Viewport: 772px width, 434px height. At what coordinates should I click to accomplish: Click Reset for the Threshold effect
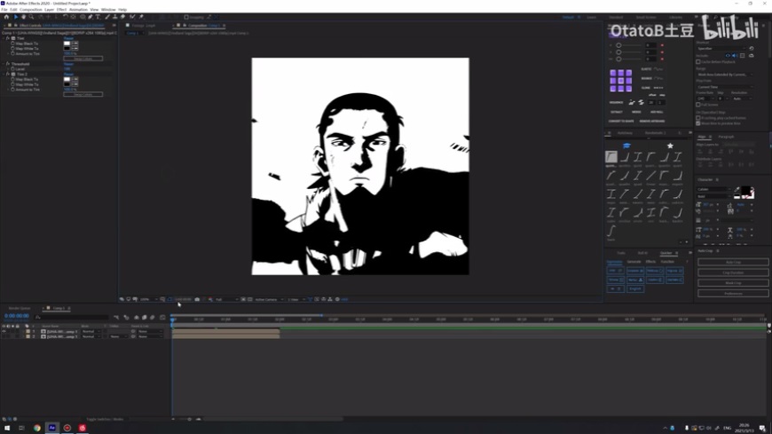(68, 64)
